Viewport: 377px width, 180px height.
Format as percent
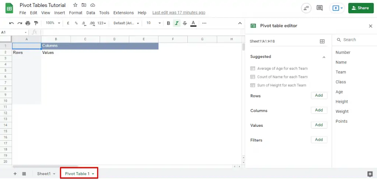click(76, 23)
